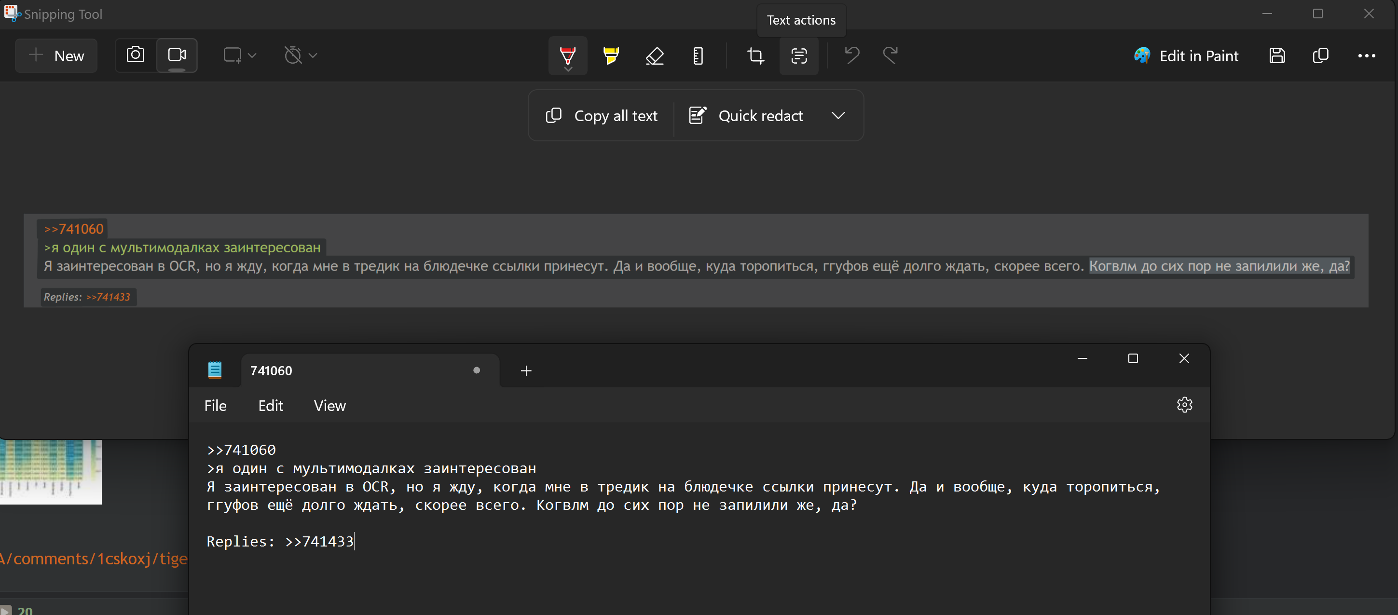Open Notepad settings gear
Image resolution: width=1398 pixels, height=615 pixels.
1184,405
